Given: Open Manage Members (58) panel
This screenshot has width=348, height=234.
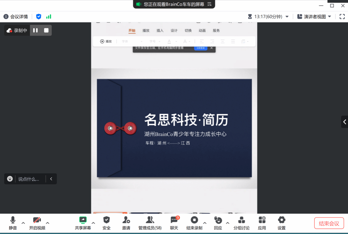Looking at the screenshot, I should pyautogui.click(x=150, y=220).
